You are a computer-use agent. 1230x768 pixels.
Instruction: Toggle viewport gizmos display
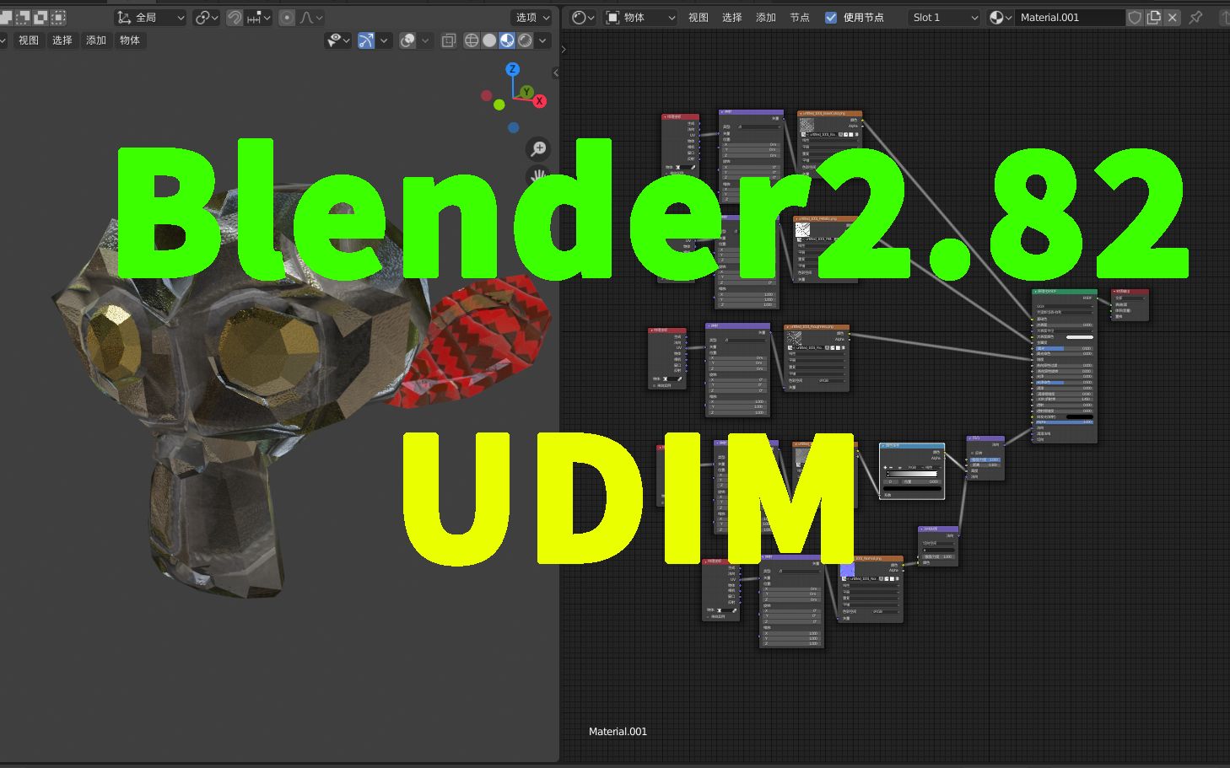coord(366,40)
